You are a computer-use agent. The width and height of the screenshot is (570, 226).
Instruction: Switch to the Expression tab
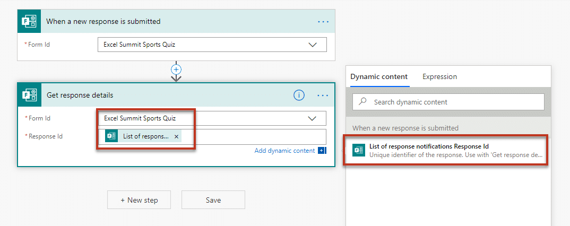click(439, 76)
